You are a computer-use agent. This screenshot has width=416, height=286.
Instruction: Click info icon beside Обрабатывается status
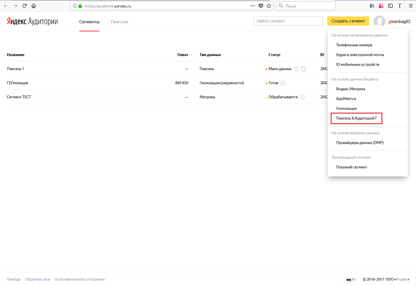pos(302,97)
